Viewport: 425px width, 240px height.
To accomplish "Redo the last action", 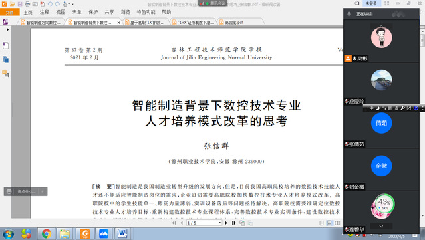I will point(57,4).
